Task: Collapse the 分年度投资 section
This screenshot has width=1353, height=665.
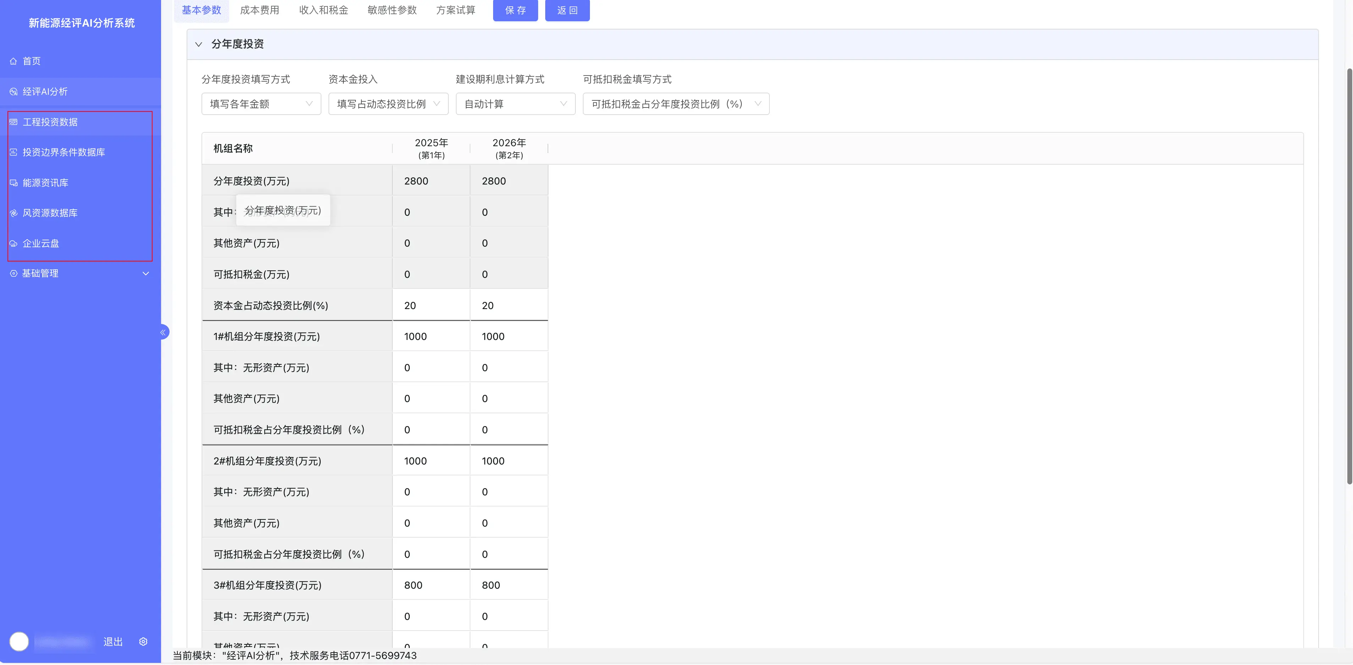Action: tap(199, 44)
